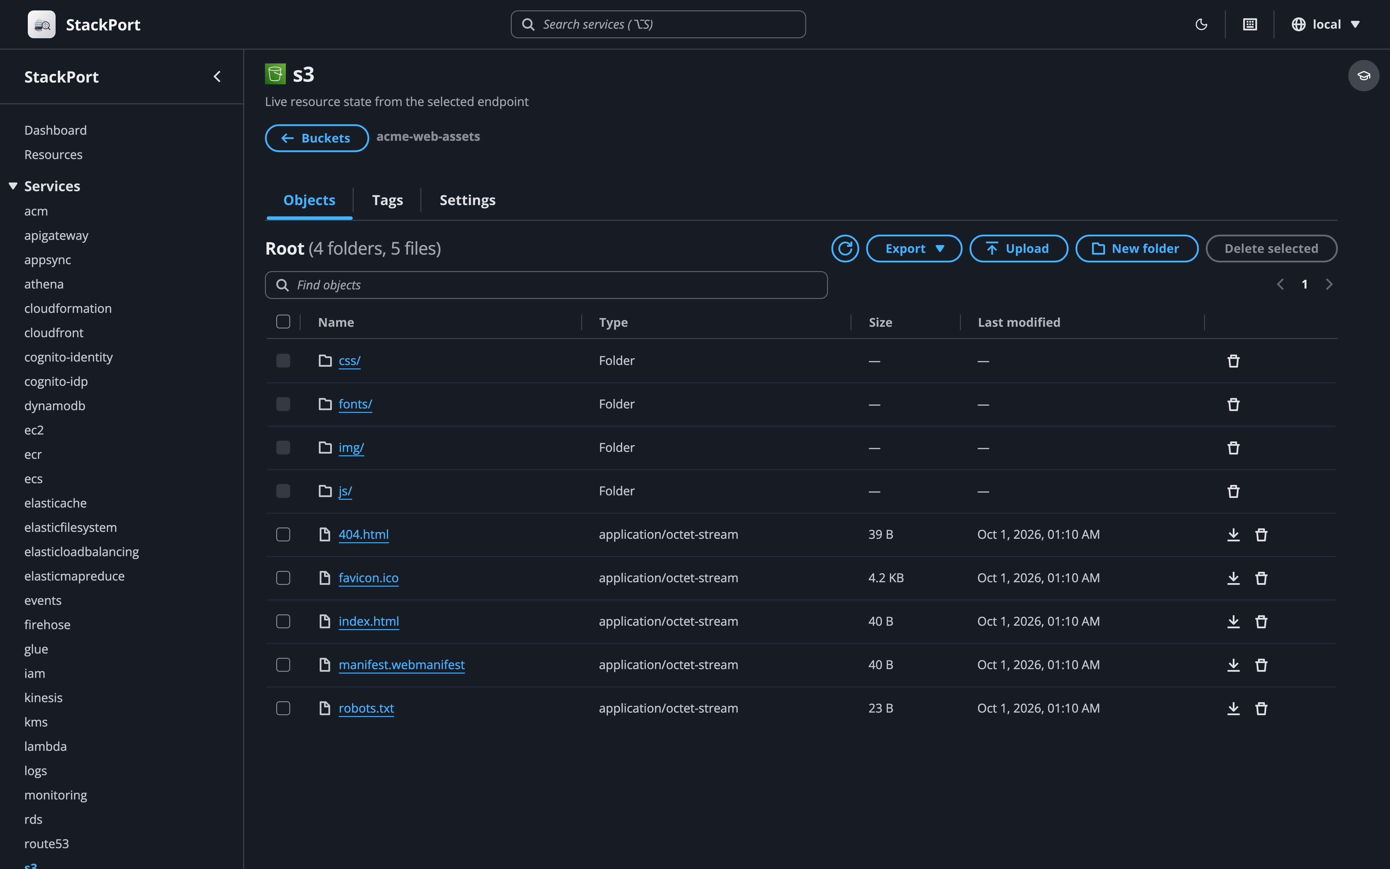Open the fonts/ folder link

355,404
